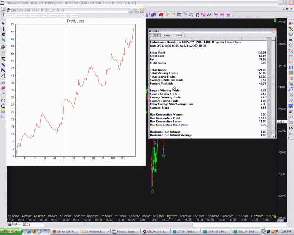Viewport: 294px width, 235px height.
Task: Open the Summary menu
Action: pyautogui.click(x=33, y=16)
